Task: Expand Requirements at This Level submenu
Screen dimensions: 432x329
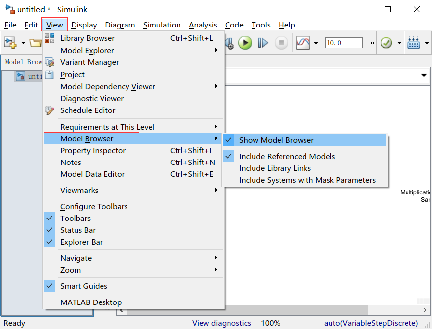Action: tap(133, 127)
